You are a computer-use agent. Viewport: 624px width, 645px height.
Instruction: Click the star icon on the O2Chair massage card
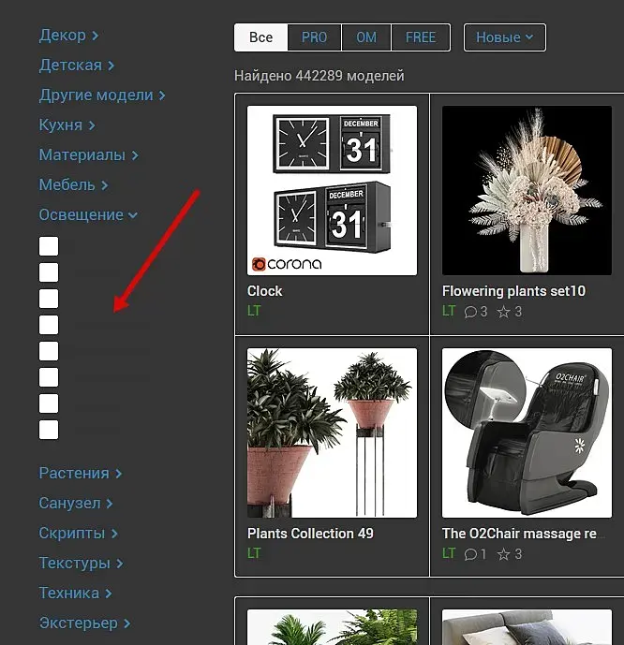503,554
